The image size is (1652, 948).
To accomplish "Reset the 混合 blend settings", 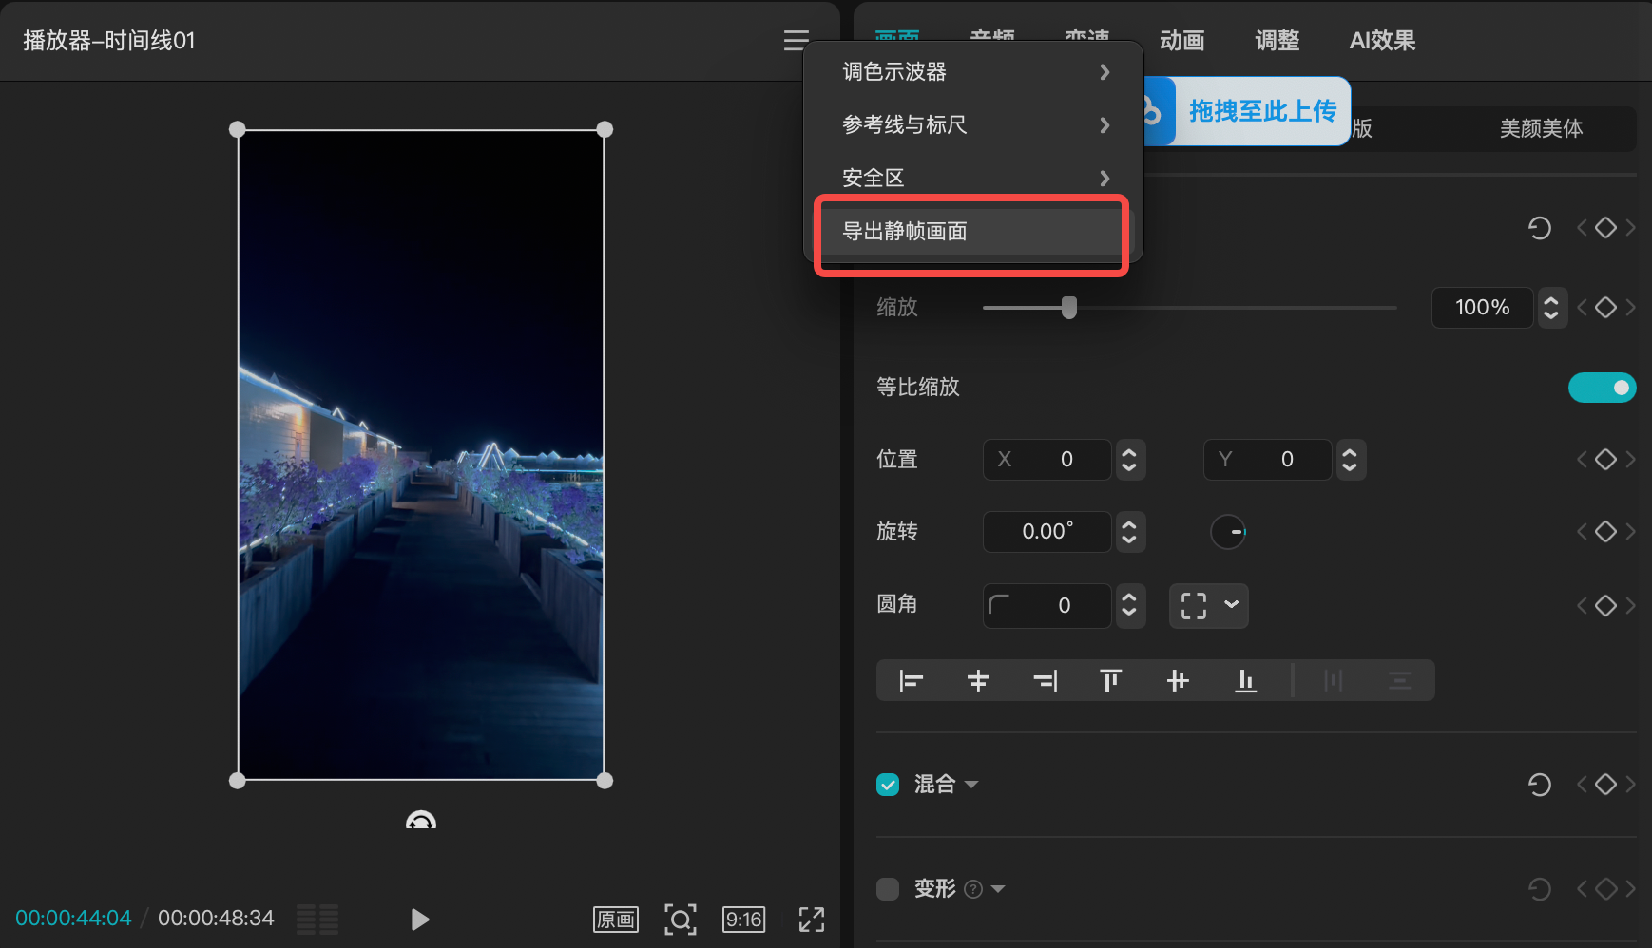I will pos(1539,785).
